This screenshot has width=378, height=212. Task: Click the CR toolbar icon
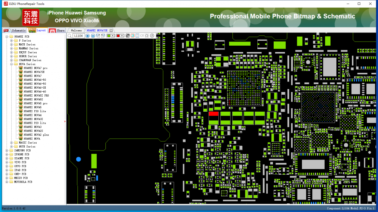[142, 36]
